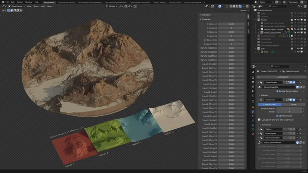Expand the Transform panel in sidebar

click(x=205, y=15)
